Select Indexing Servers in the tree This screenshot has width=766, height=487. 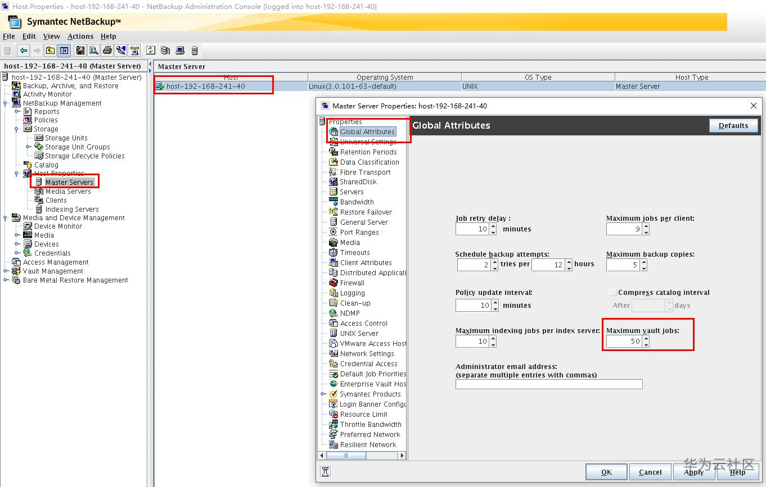[x=72, y=210]
